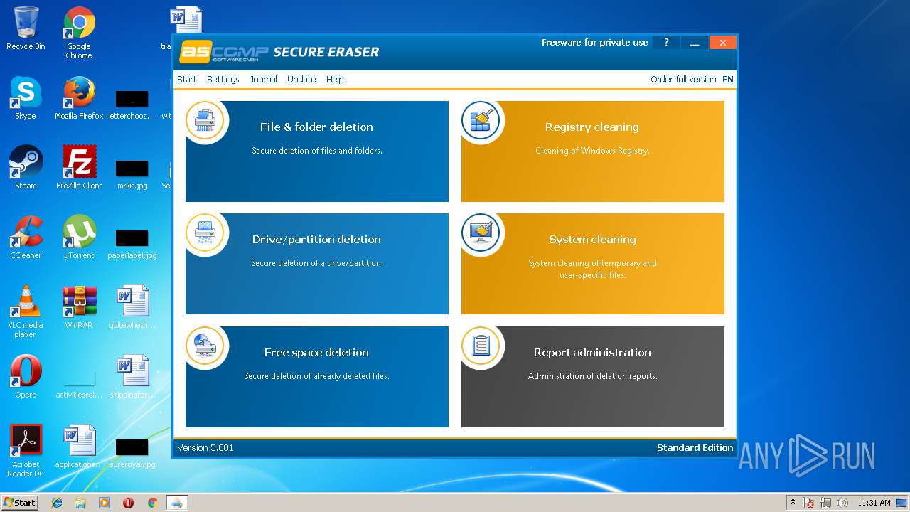Select the Skype desktop shortcut
The height and width of the screenshot is (512, 910).
tap(26, 98)
